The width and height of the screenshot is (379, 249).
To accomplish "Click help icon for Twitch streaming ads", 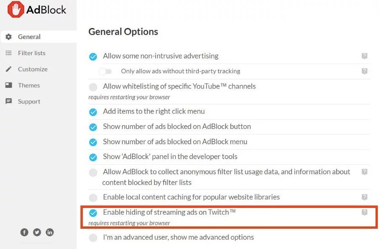I will (364, 212).
